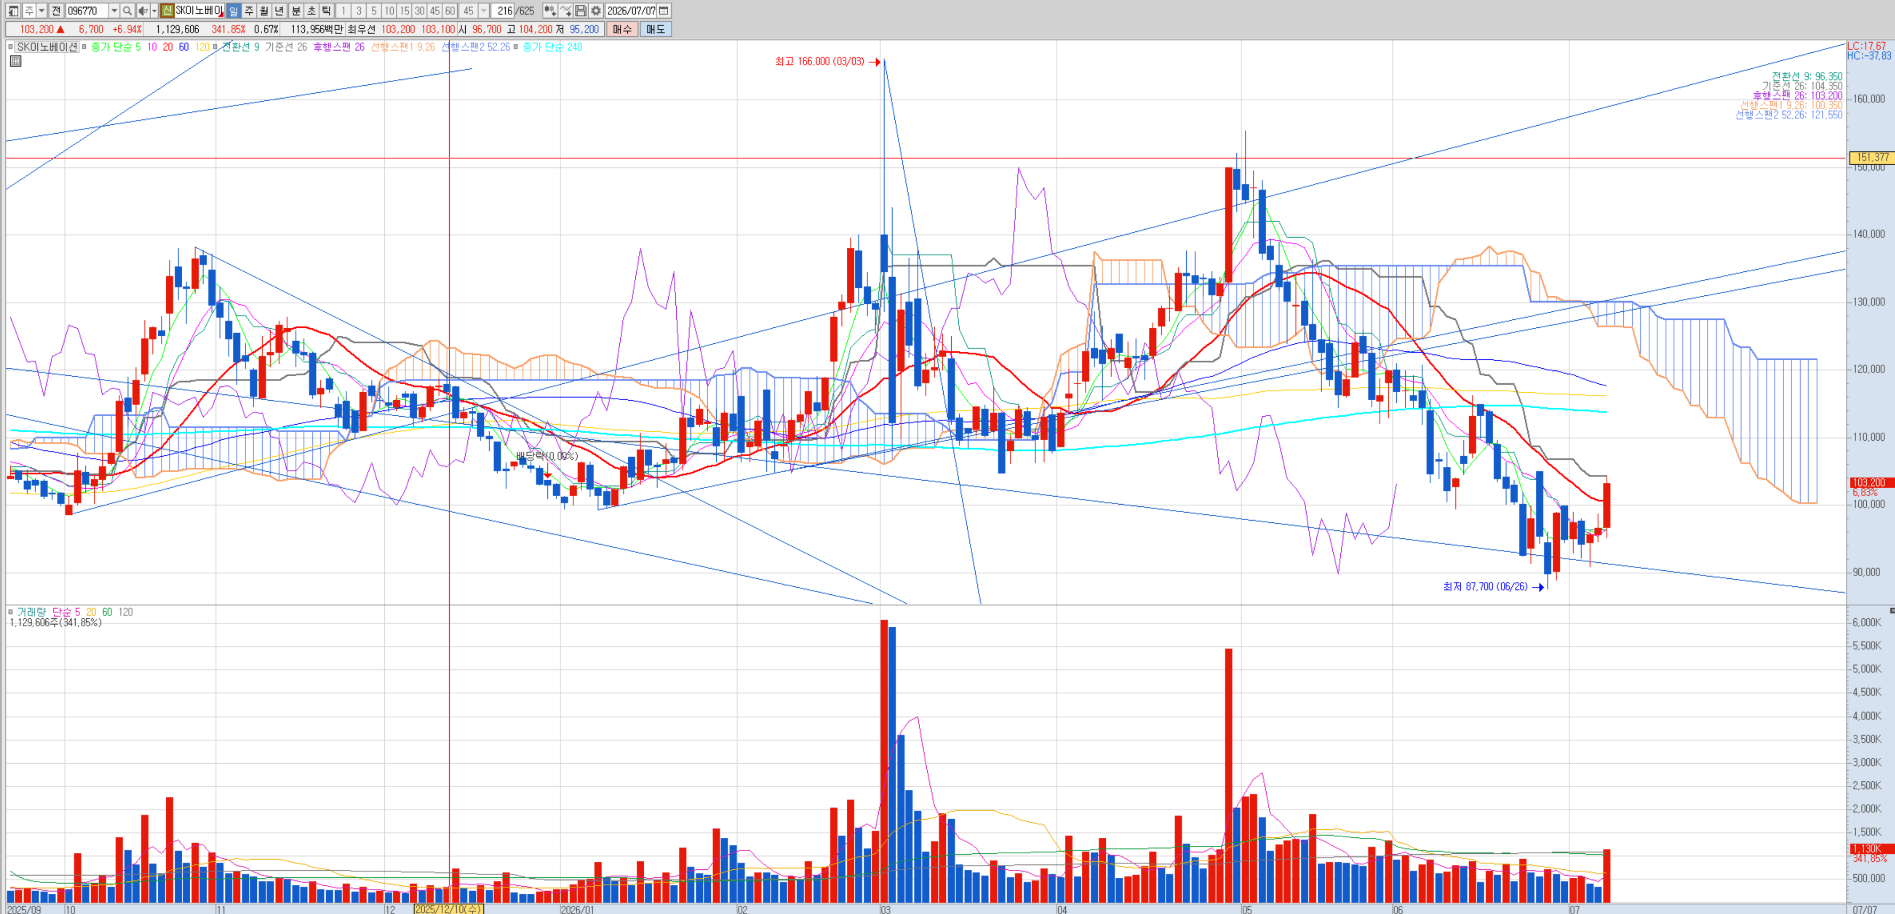
Task: Toggle the 전환선 Ichimoku indicator checkbox
Action: coord(215,46)
